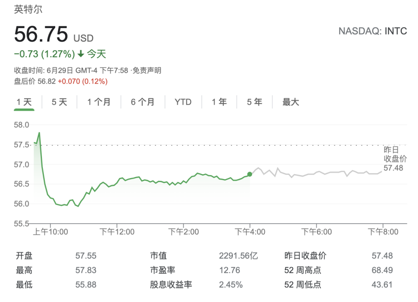418x302 pixels.
Task: Click the 56.75 current price
Action: pyautogui.click(x=41, y=34)
